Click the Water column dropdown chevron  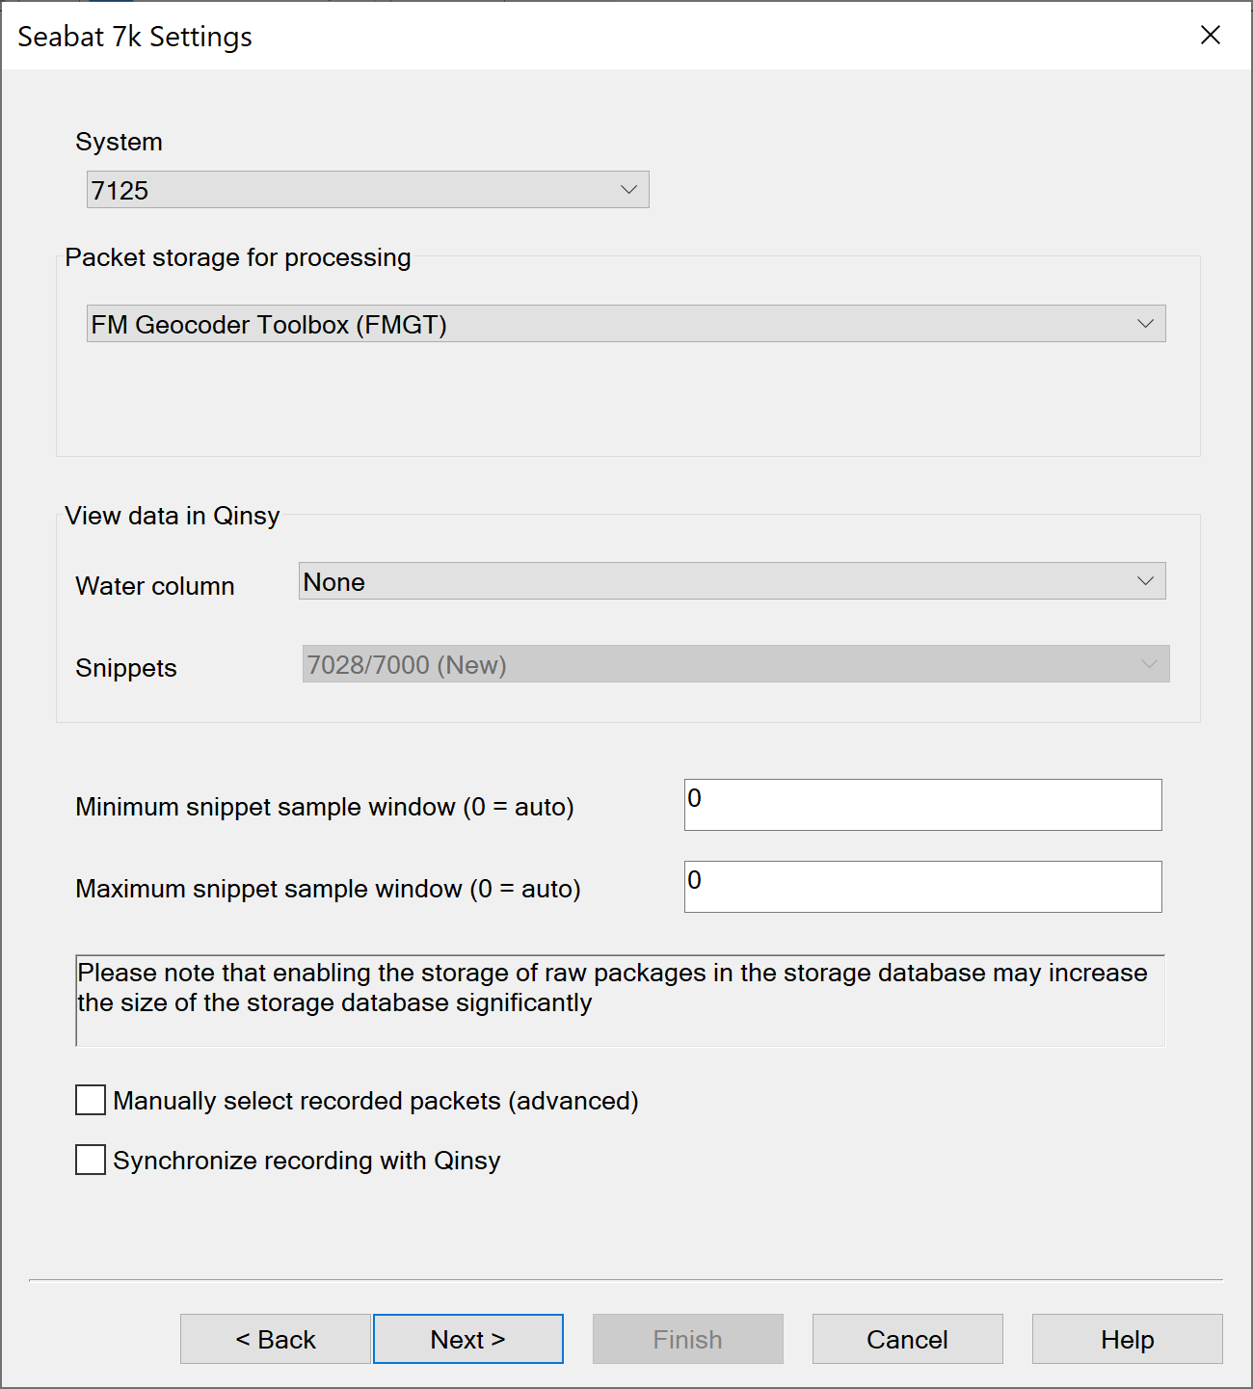point(1145,581)
